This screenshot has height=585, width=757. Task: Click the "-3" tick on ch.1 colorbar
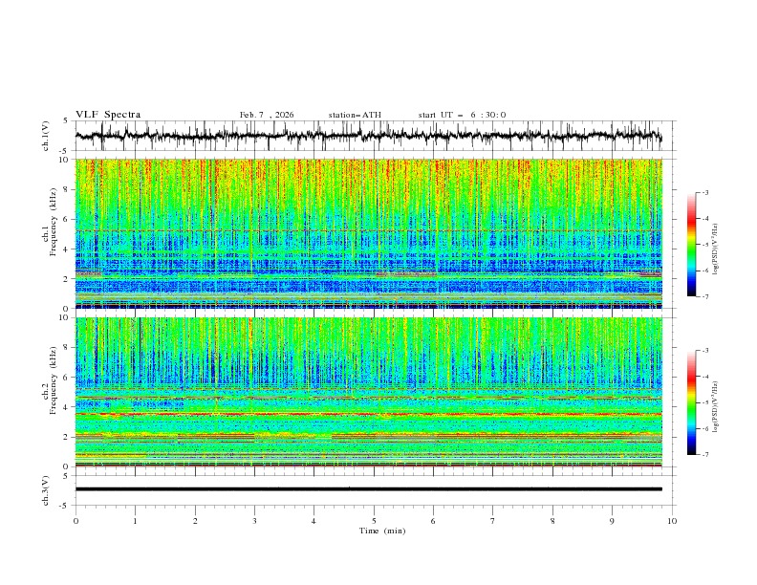point(704,192)
